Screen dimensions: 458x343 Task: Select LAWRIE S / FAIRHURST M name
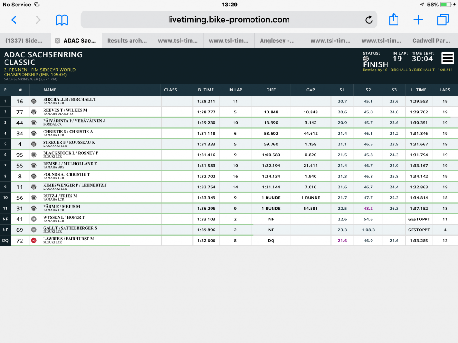(x=69, y=239)
